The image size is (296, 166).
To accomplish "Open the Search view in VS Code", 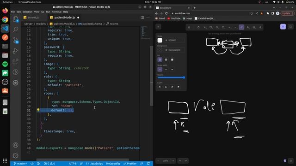I will pos(15,29).
